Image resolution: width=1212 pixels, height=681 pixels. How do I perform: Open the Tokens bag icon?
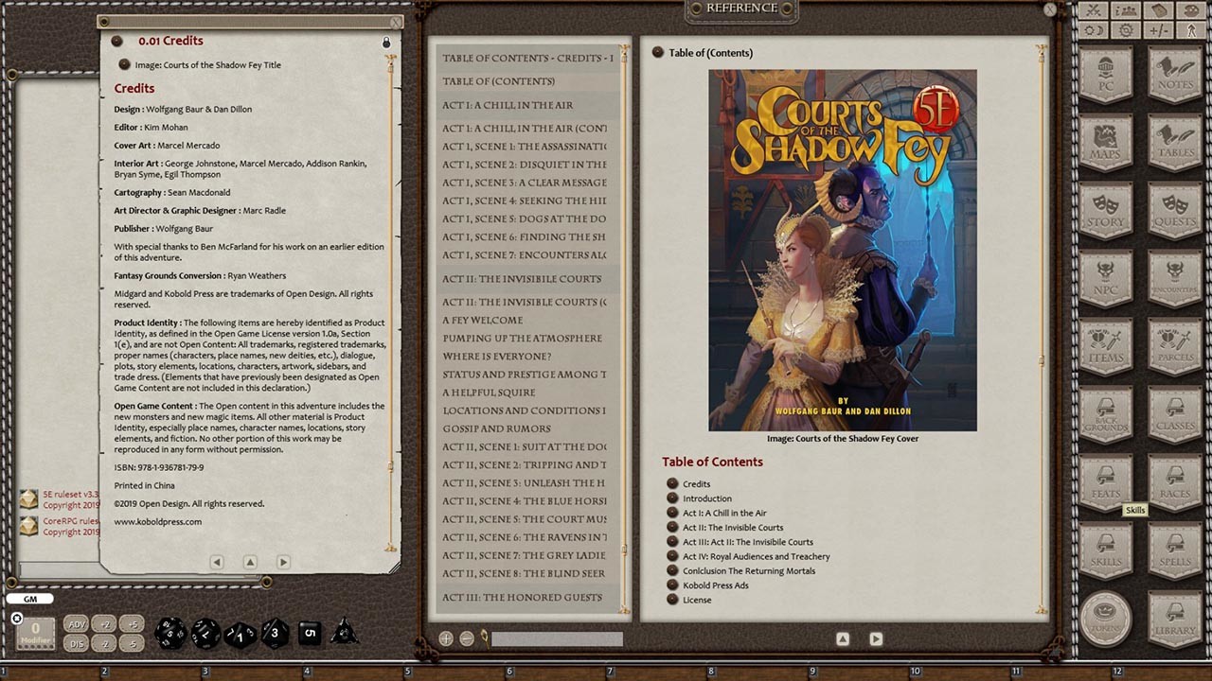[x=1106, y=620]
